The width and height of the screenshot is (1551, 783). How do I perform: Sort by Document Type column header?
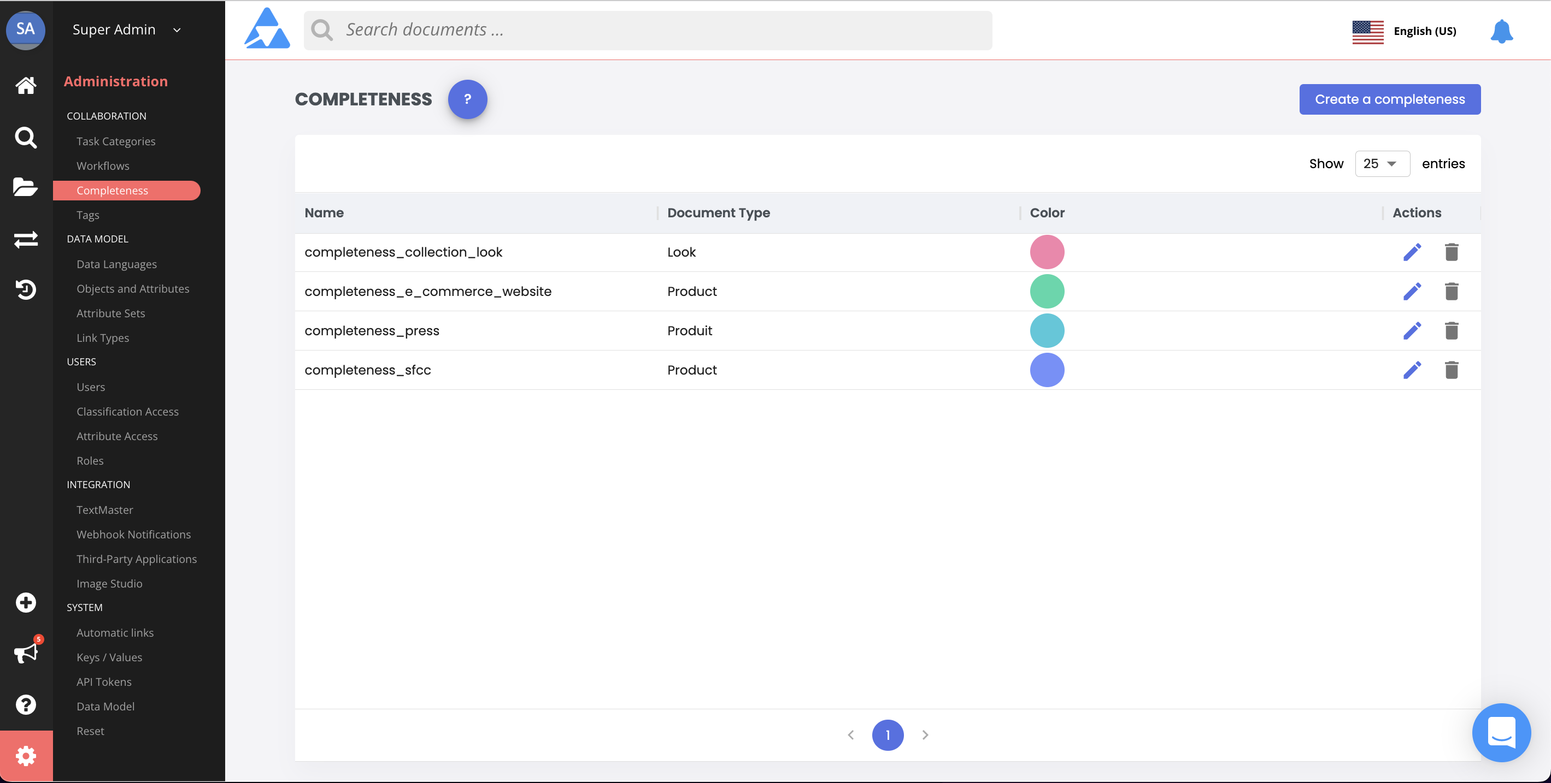tap(718, 213)
